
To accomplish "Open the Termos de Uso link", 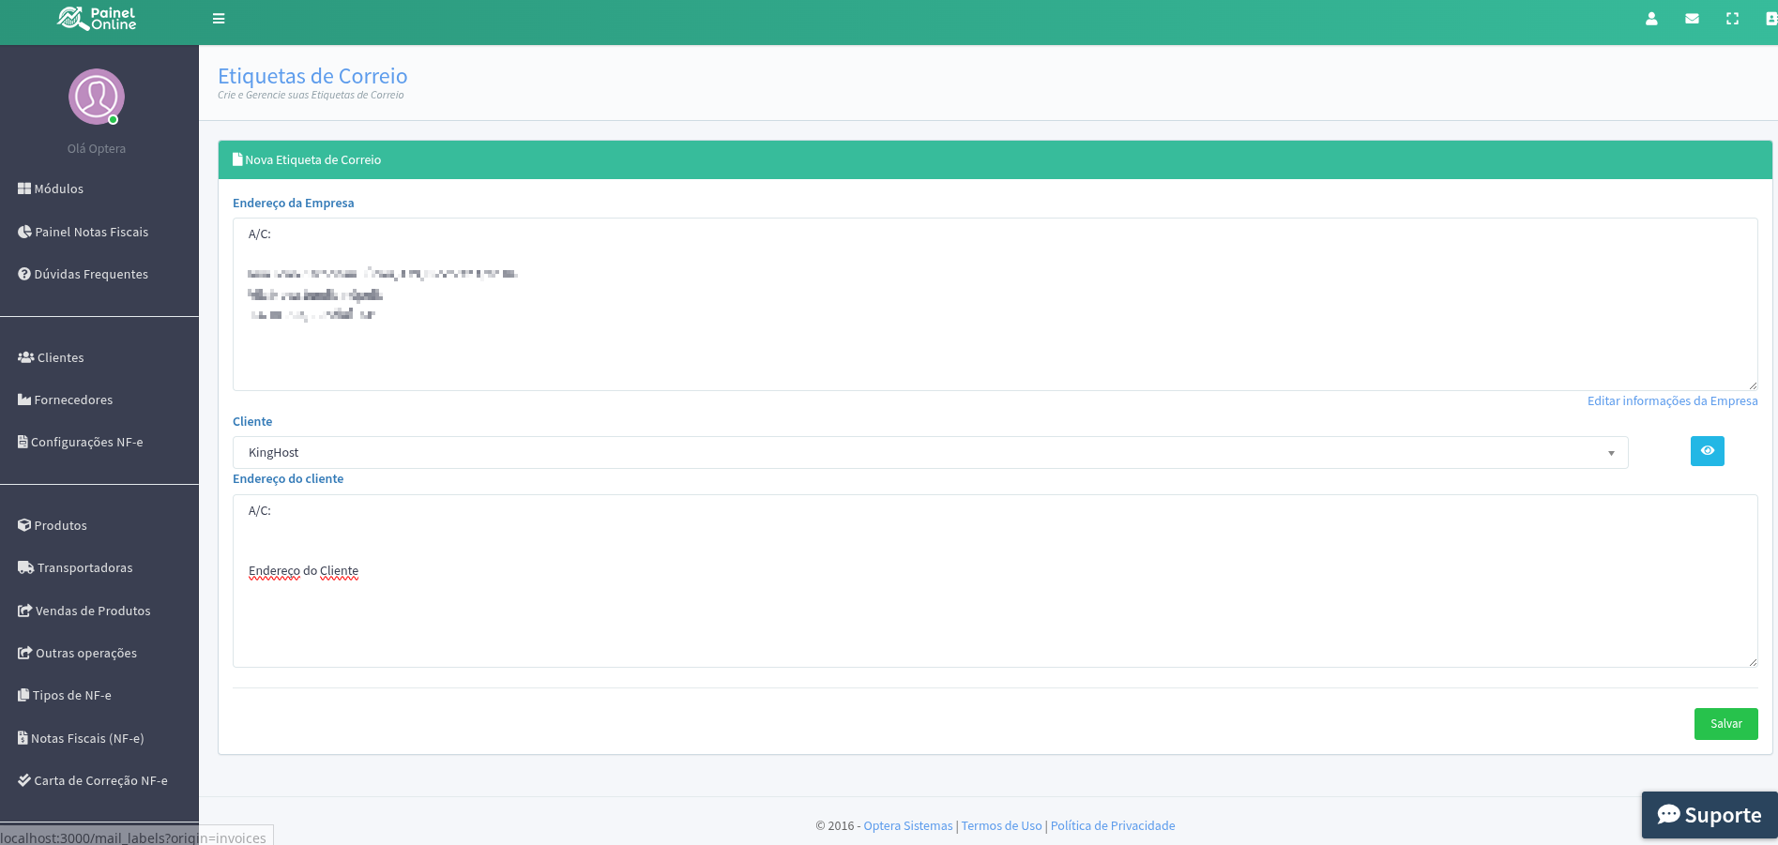I will (x=1001, y=826).
